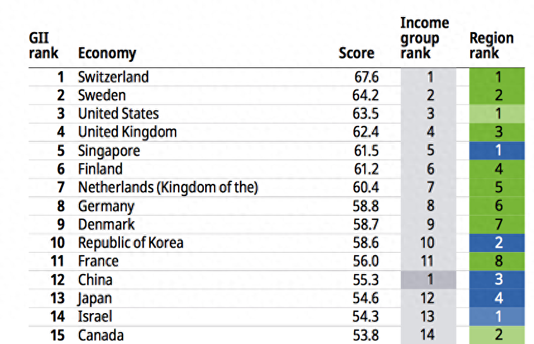Click Germany's income group rank cell
The width and height of the screenshot is (534, 344).
[427, 206]
